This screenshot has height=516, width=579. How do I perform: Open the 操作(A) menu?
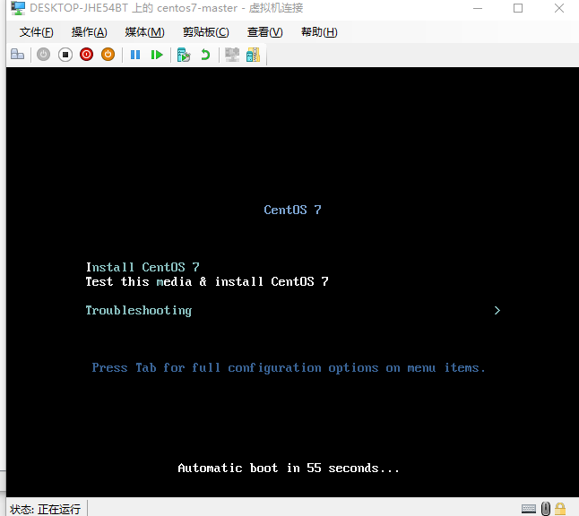click(89, 32)
